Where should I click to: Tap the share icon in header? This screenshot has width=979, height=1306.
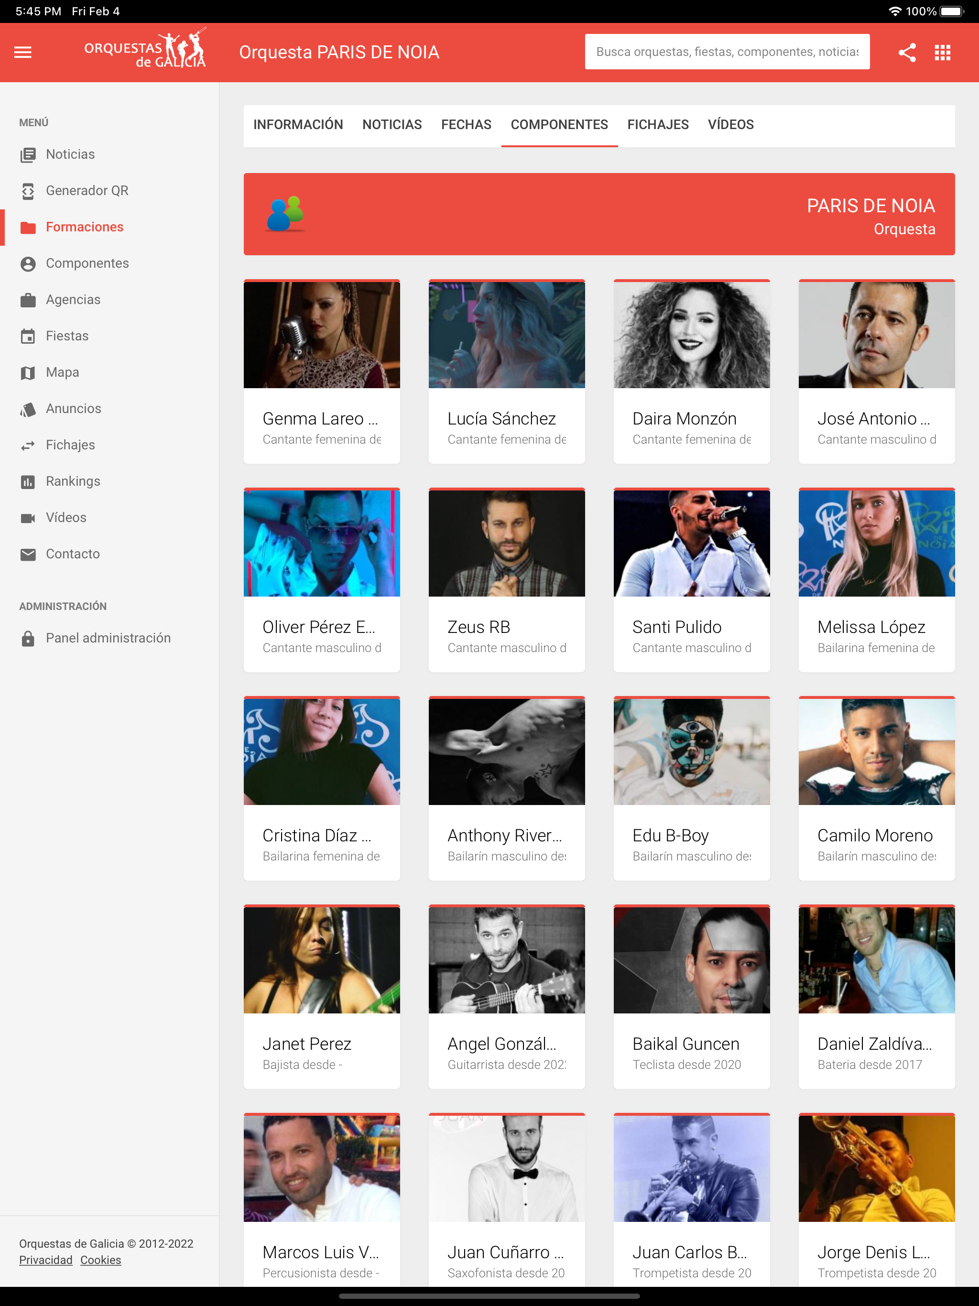[x=907, y=53]
